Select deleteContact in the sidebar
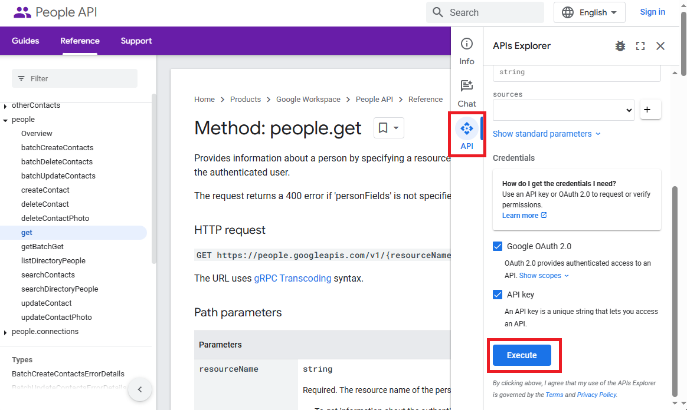The image size is (687, 410). point(45,204)
